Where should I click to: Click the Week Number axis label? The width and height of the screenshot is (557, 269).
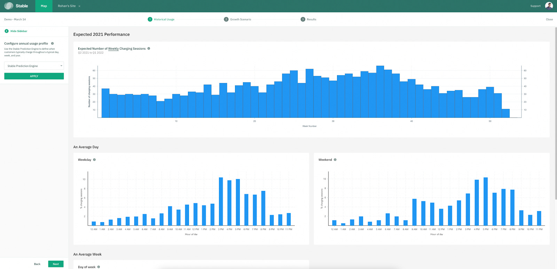coord(309,126)
